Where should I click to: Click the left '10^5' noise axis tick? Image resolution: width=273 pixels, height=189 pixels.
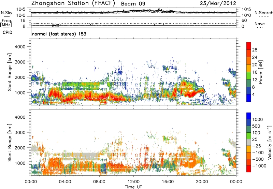21,10
